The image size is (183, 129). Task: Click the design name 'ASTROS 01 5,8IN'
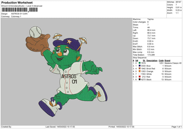tap(19, 14)
